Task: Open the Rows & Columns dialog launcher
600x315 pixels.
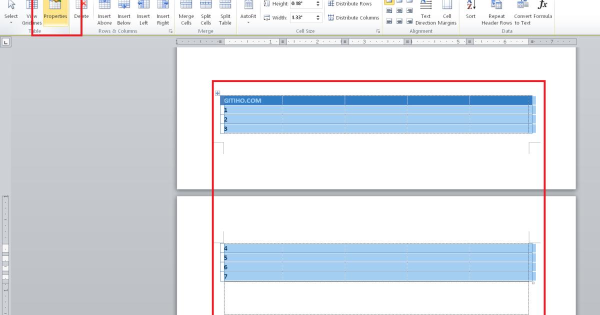Action: 170,31
